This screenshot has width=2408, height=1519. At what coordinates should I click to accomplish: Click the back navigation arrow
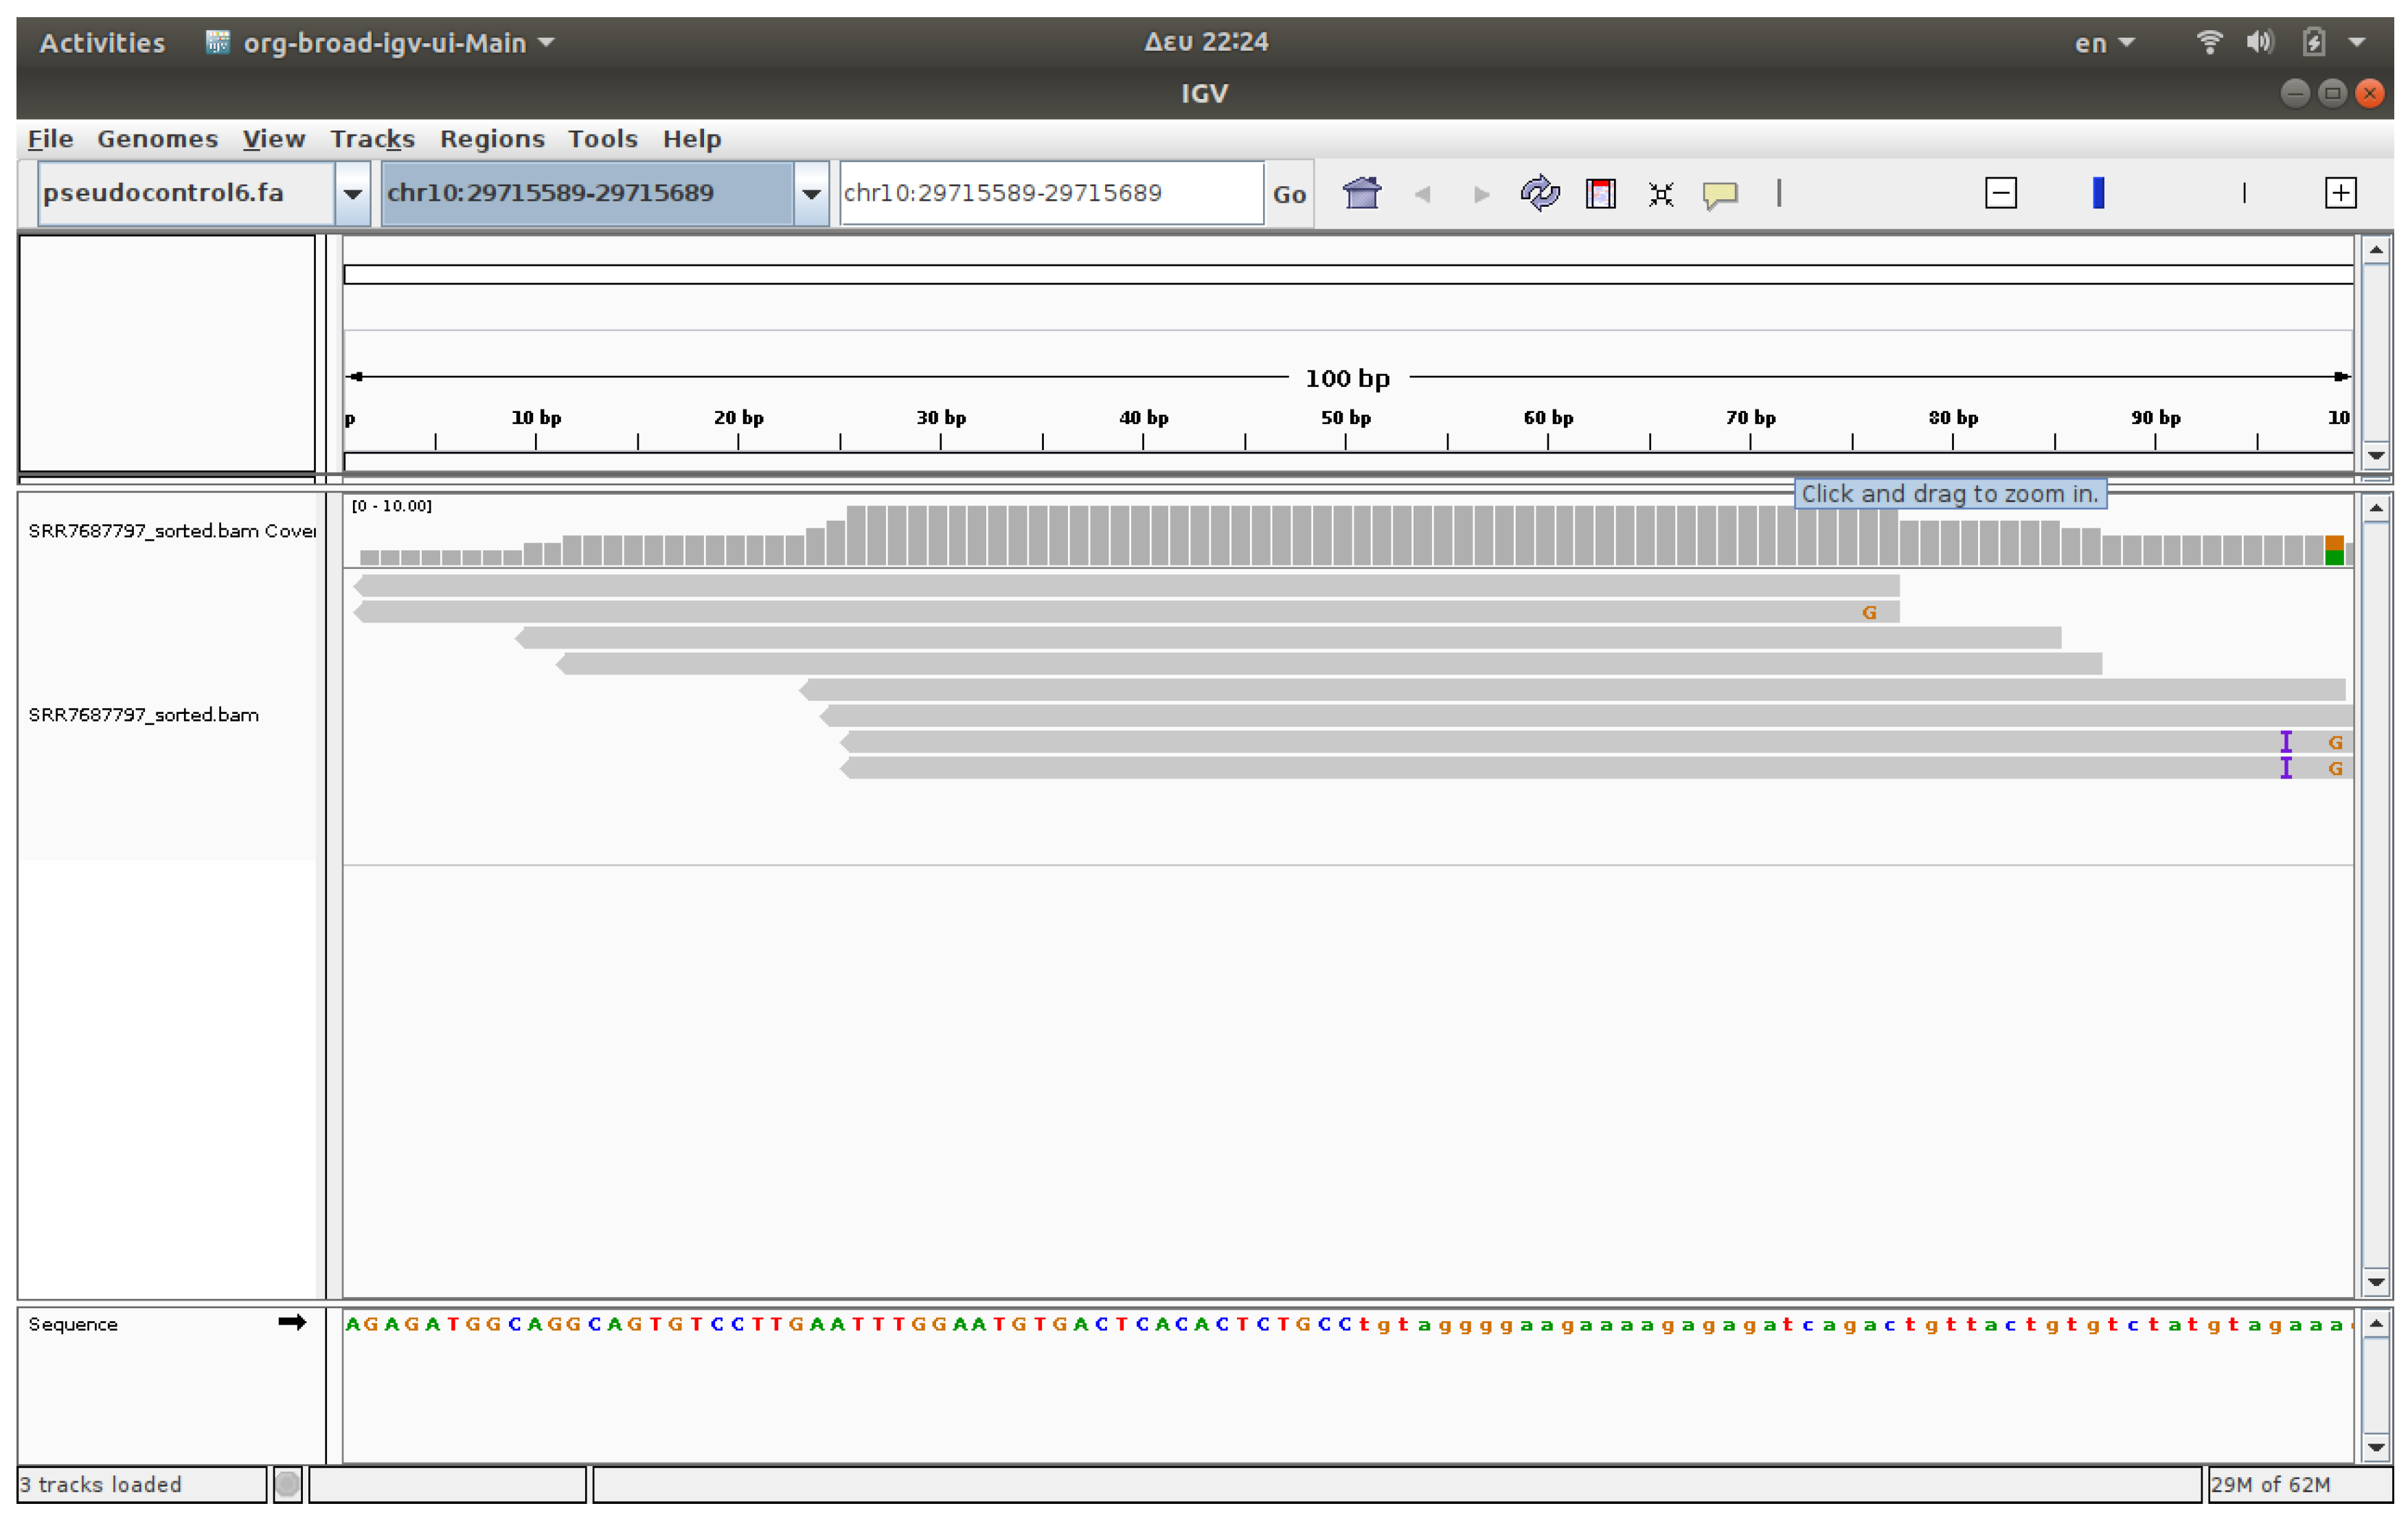[x=1424, y=193]
